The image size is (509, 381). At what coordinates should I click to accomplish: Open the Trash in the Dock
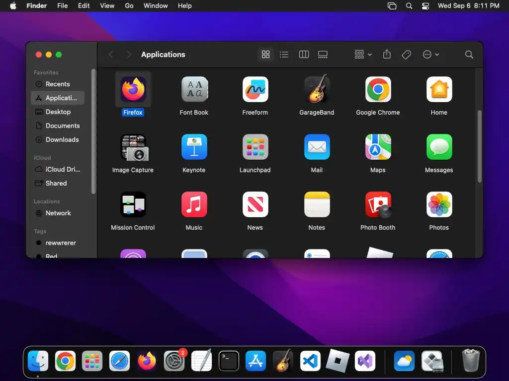[x=471, y=360]
